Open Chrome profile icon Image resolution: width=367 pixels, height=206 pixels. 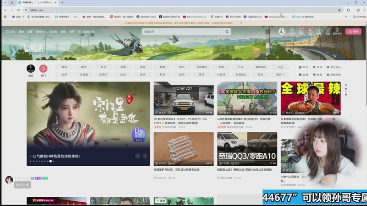358,10
